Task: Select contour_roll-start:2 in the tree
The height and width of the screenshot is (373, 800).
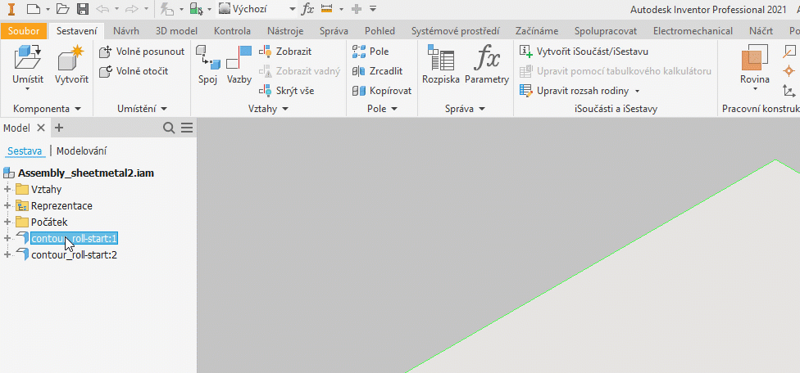Action: (74, 254)
